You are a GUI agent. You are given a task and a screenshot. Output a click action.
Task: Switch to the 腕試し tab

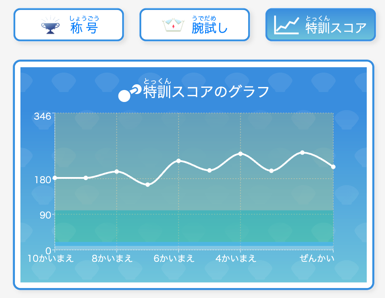coord(194,25)
